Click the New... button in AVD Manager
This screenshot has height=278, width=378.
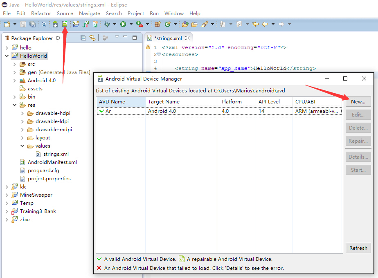coord(358,102)
